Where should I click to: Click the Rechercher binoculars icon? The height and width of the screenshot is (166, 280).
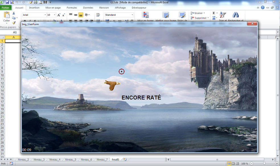tap(235, 15)
